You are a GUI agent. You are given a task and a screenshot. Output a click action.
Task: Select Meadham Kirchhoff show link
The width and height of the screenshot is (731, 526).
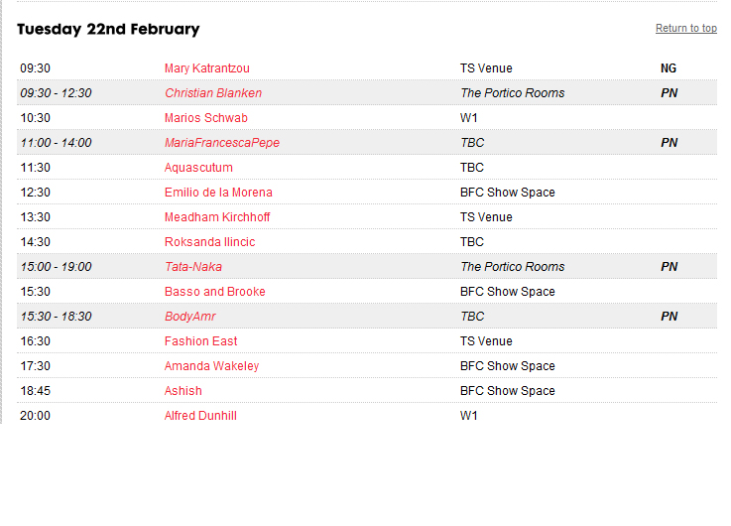(x=216, y=217)
